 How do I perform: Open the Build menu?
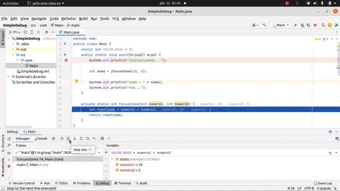coord(83,19)
